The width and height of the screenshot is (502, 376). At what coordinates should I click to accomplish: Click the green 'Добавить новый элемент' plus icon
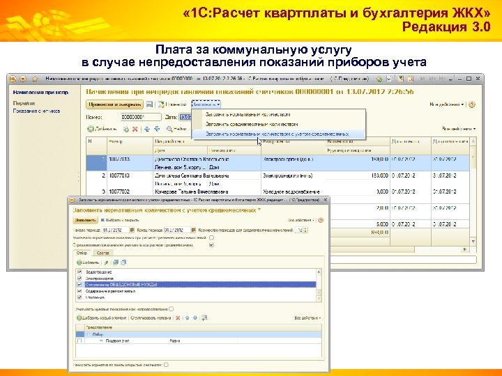tap(79, 318)
